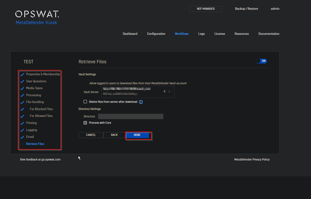This screenshot has height=199, width=311.
Task: Click checkmark icon next to Email
Action: point(22,137)
